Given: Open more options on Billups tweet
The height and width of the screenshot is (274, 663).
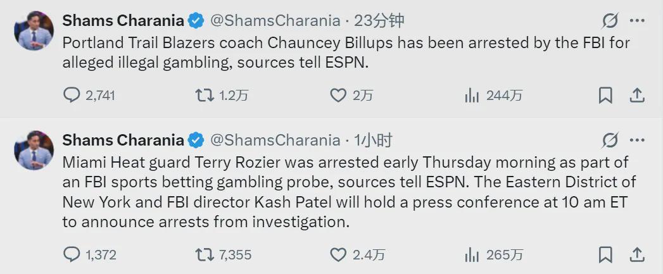Looking at the screenshot, I should [x=637, y=21].
